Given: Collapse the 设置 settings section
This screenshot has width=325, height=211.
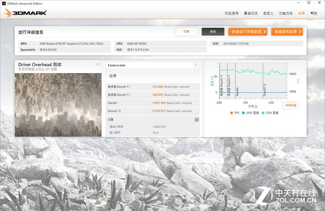Looking at the screenshot, I should click(x=197, y=119).
